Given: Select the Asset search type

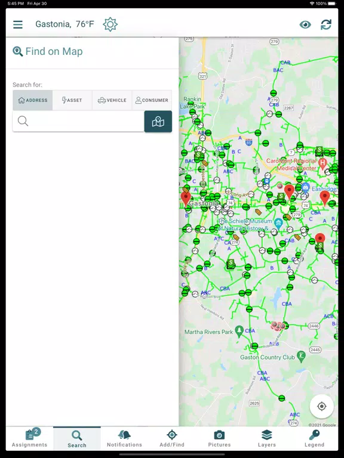Looking at the screenshot, I should pyautogui.click(x=72, y=100).
